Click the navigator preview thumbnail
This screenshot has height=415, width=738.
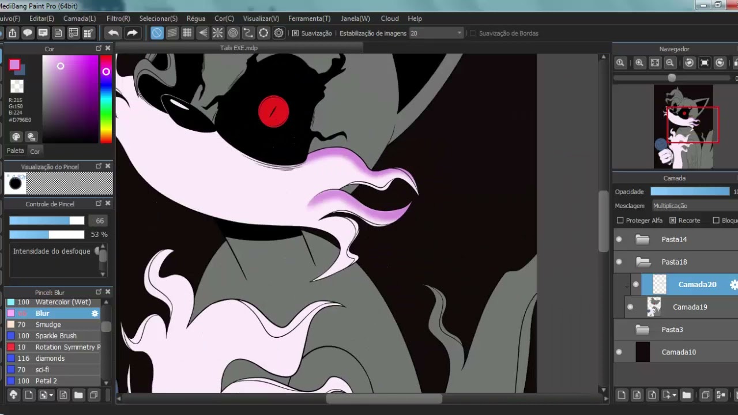point(683,127)
